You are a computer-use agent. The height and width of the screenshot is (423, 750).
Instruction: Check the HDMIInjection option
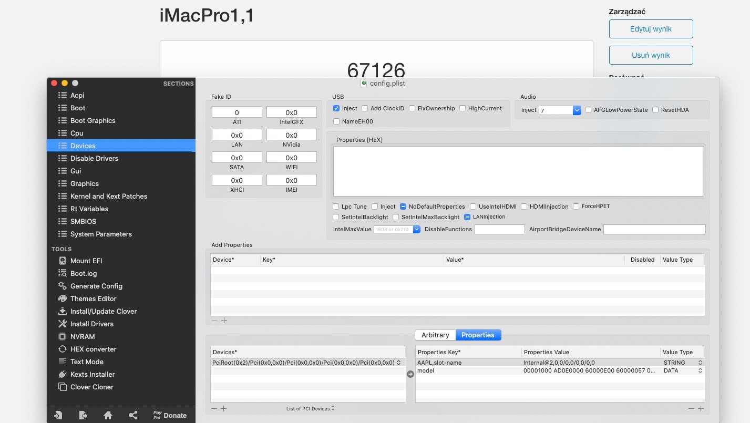pyautogui.click(x=524, y=207)
